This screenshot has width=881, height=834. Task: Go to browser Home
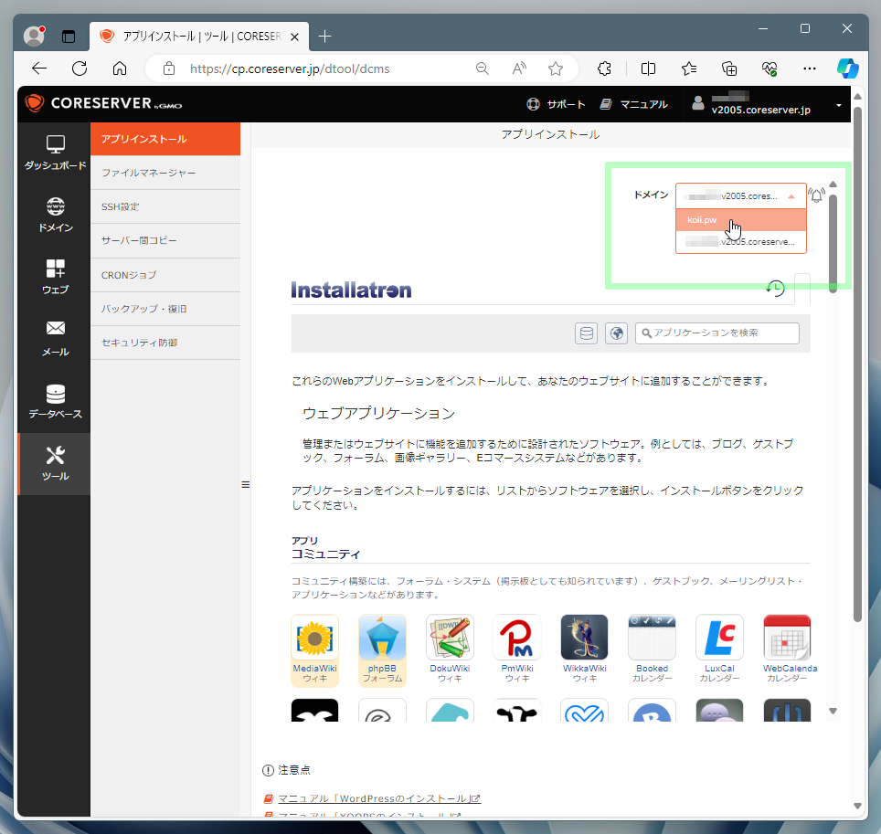120,69
